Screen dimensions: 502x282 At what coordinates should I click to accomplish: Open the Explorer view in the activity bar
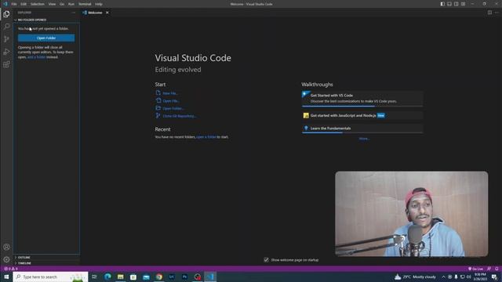6,14
